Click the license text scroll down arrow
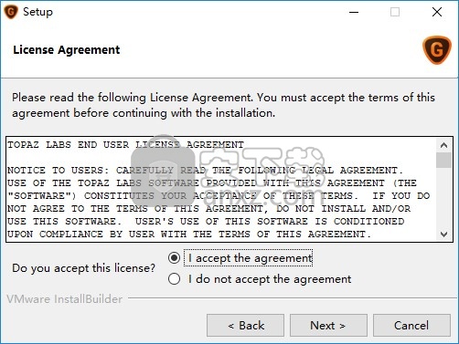Screen dimensions: 459x344 [443, 235]
